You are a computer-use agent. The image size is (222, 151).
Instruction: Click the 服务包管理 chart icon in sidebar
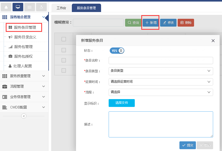point(10,47)
